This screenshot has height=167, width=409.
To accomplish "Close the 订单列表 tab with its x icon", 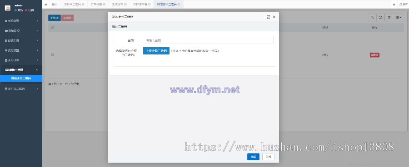I will (105, 5).
